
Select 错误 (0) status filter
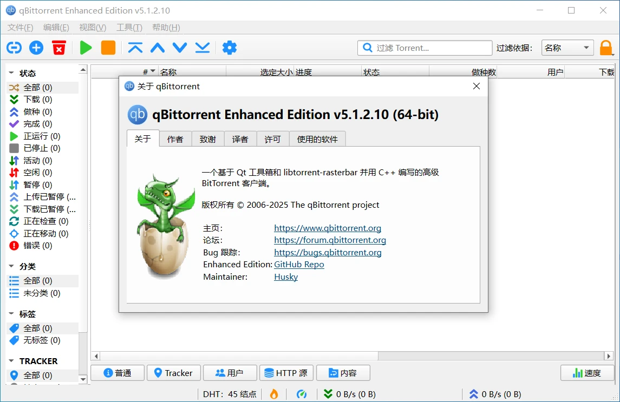pos(43,246)
